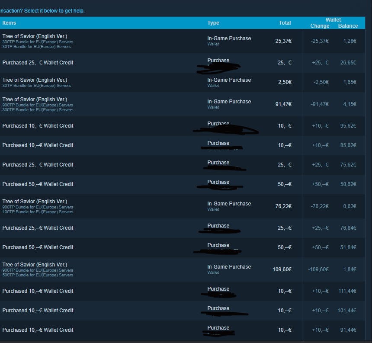Click the 76,22€ value in the Total column

pos(283,206)
